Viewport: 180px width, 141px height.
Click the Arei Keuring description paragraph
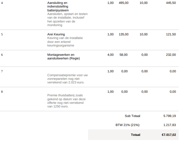click(65, 42)
